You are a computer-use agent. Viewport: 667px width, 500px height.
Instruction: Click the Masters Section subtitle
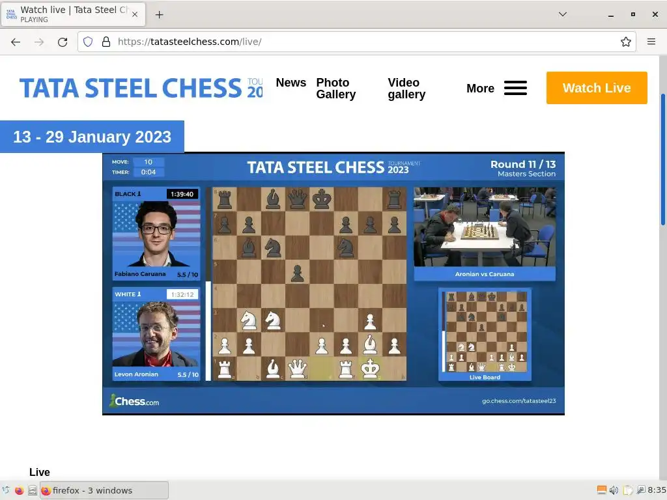click(526, 174)
